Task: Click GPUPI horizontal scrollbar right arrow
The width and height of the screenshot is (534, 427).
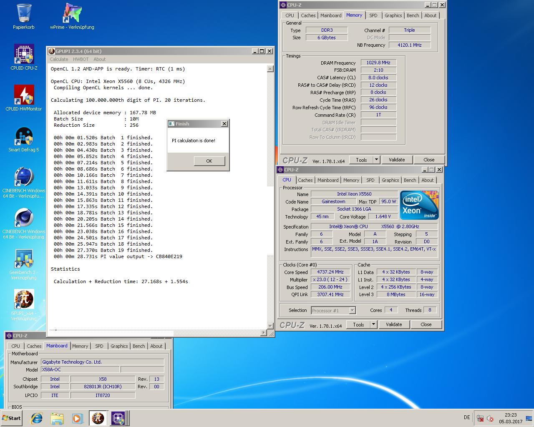Action: [x=264, y=332]
